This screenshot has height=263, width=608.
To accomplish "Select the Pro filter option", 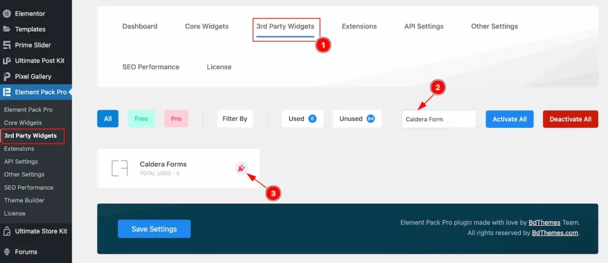I will (176, 119).
